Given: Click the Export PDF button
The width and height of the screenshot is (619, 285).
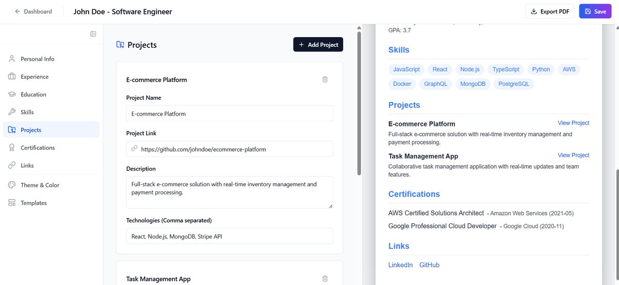Looking at the screenshot, I should pyautogui.click(x=550, y=11).
